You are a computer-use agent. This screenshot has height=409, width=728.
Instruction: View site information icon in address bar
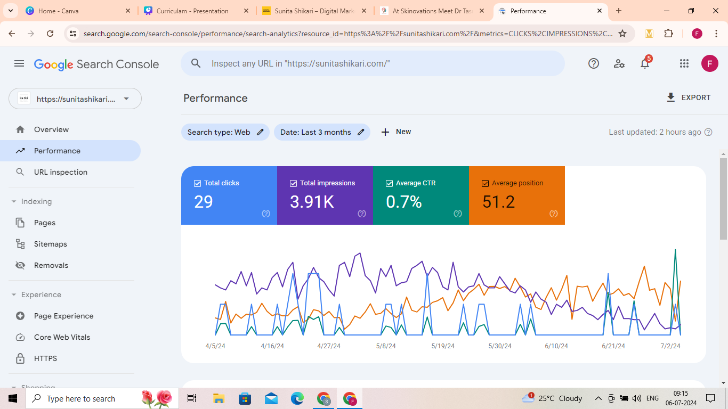pyautogui.click(x=73, y=34)
